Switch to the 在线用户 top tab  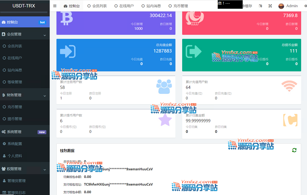point(124,6)
